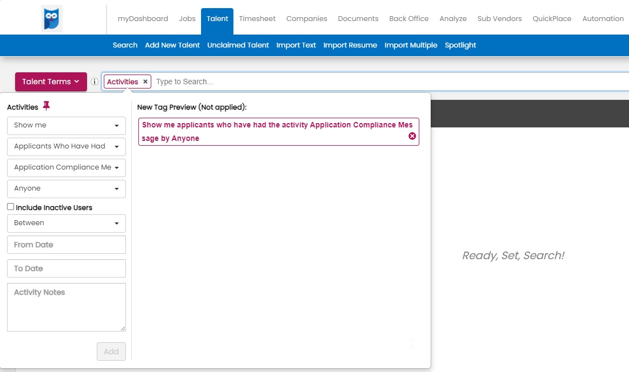629x372 pixels.
Task: Expand the Show me dropdown
Action: point(66,125)
